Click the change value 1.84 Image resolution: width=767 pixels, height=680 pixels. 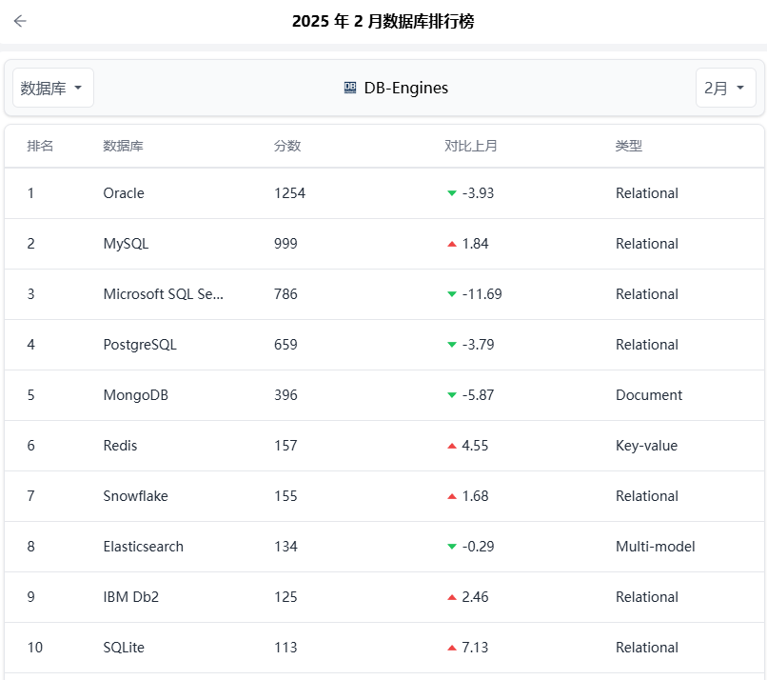(476, 244)
